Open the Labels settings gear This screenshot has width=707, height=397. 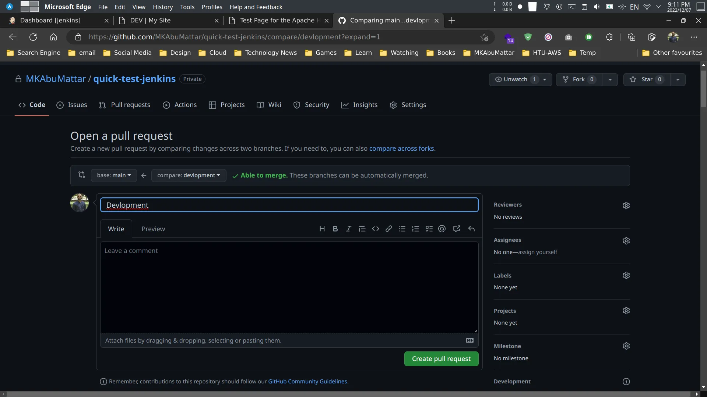point(626,275)
